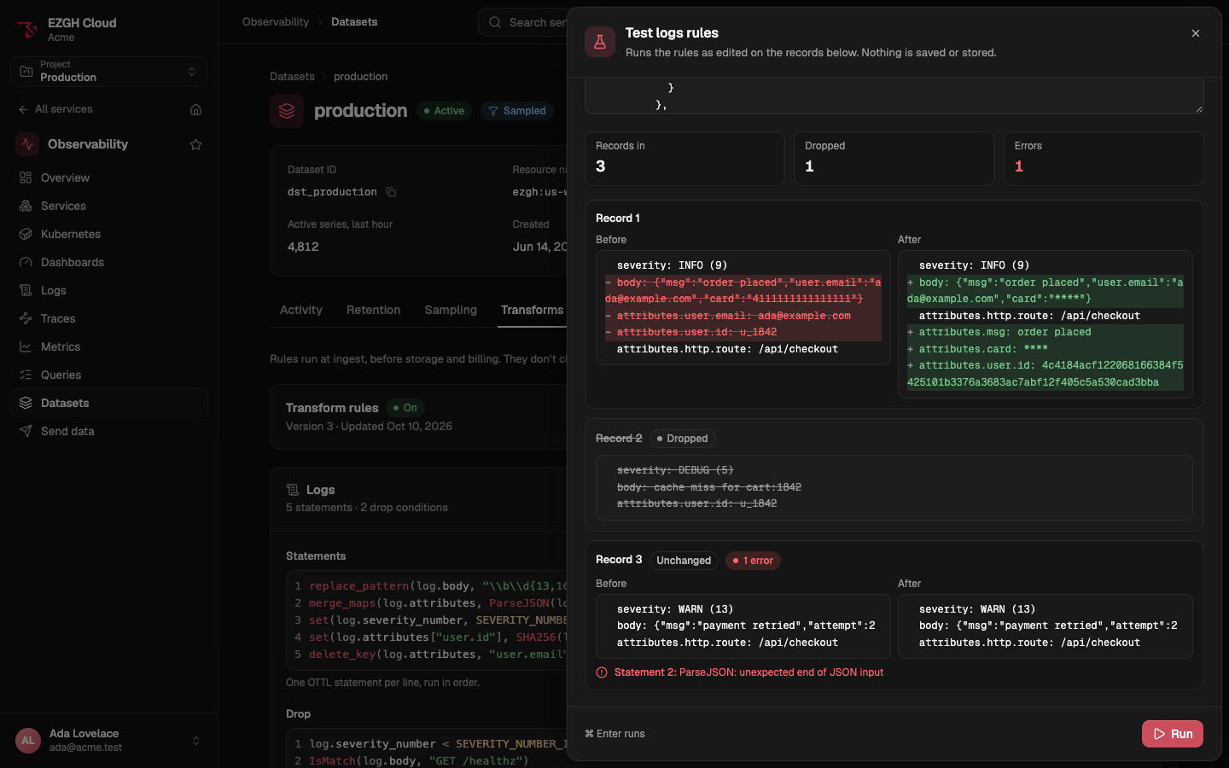Click the Transform rules On badge
Screen dimensions: 1229x768
tap(405, 408)
